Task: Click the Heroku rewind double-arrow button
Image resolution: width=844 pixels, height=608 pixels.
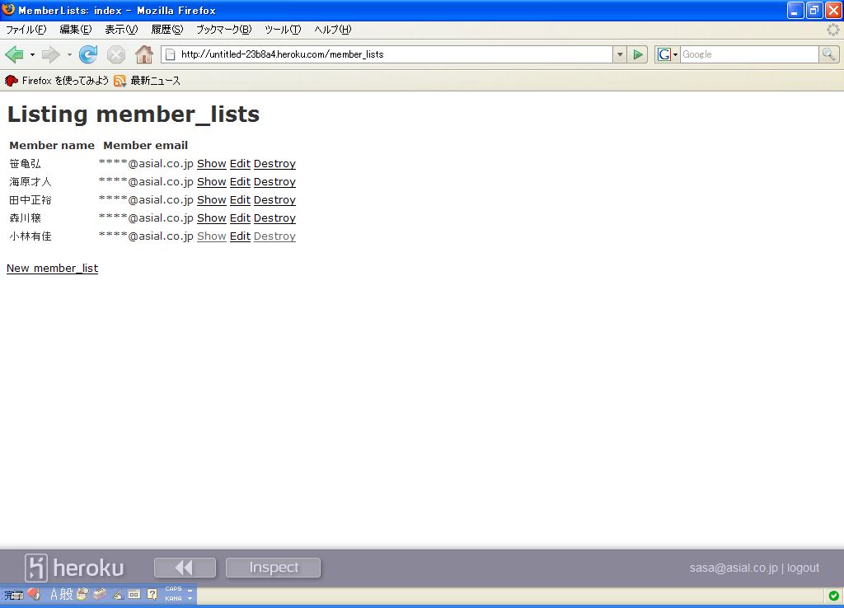Action: tap(185, 568)
